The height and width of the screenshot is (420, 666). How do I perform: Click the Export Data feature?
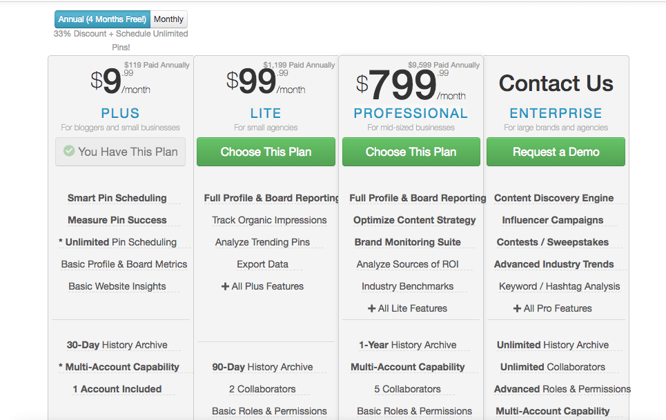tap(262, 264)
